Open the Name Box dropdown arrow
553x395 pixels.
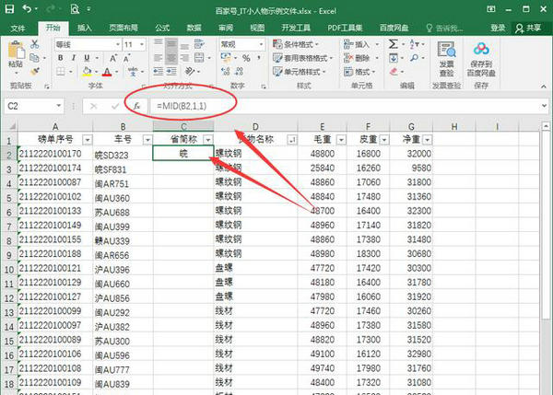pos(58,106)
